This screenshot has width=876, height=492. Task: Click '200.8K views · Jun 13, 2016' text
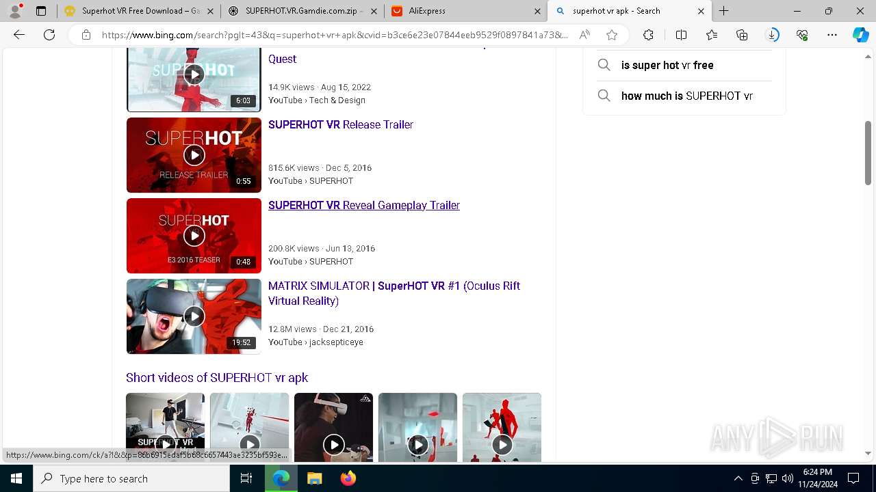(322, 248)
